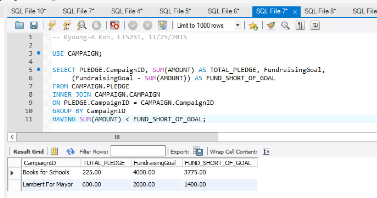Open the Limit to 1000 rows dropdown

point(237,25)
